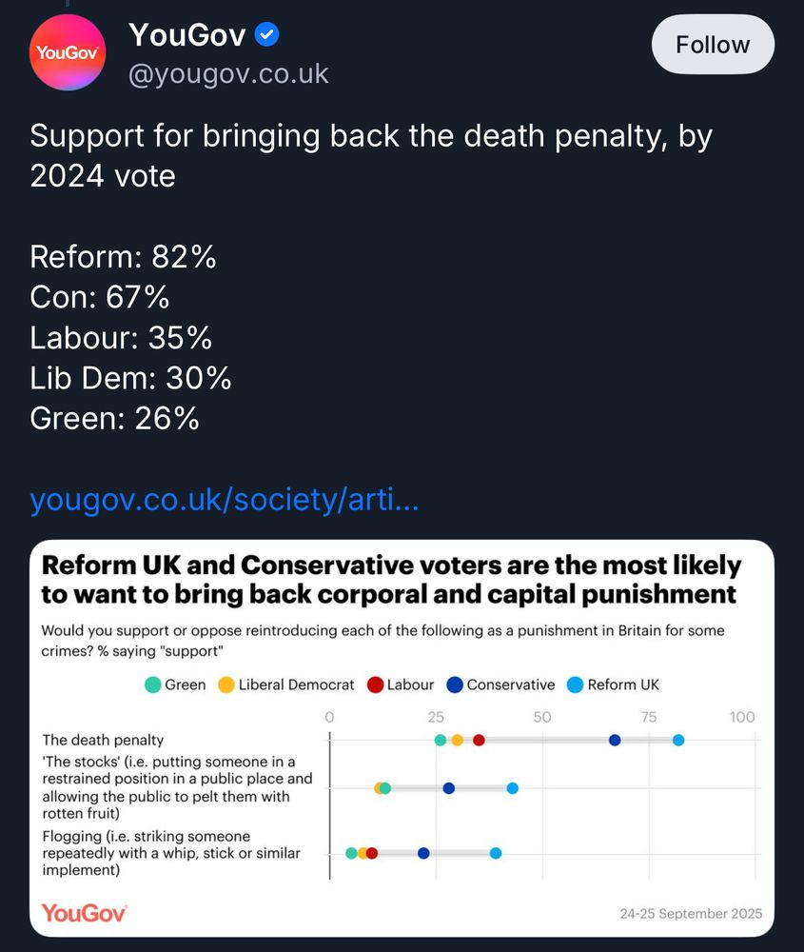Click the 50 mark on the chart axis
The image size is (804, 952).
coord(542,716)
